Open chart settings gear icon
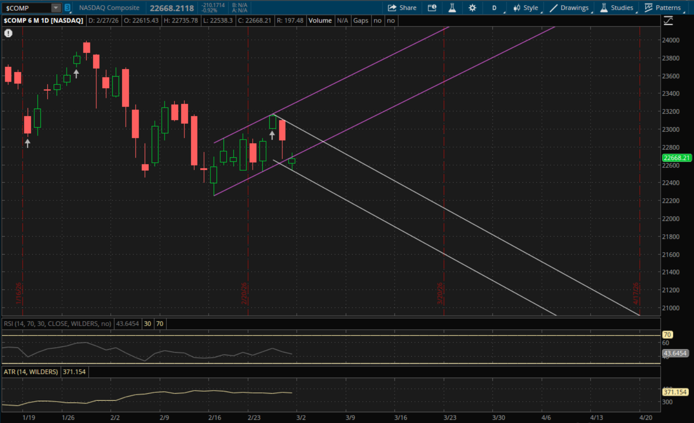 (x=472, y=8)
